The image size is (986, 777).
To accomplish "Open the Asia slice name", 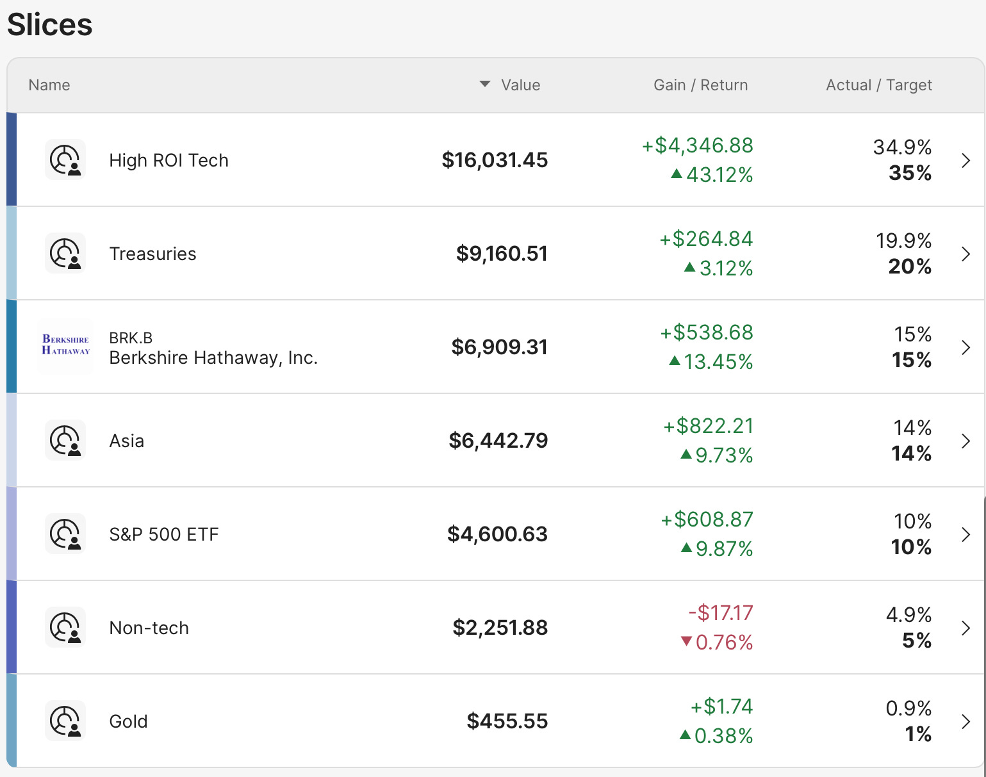I will click(127, 441).
